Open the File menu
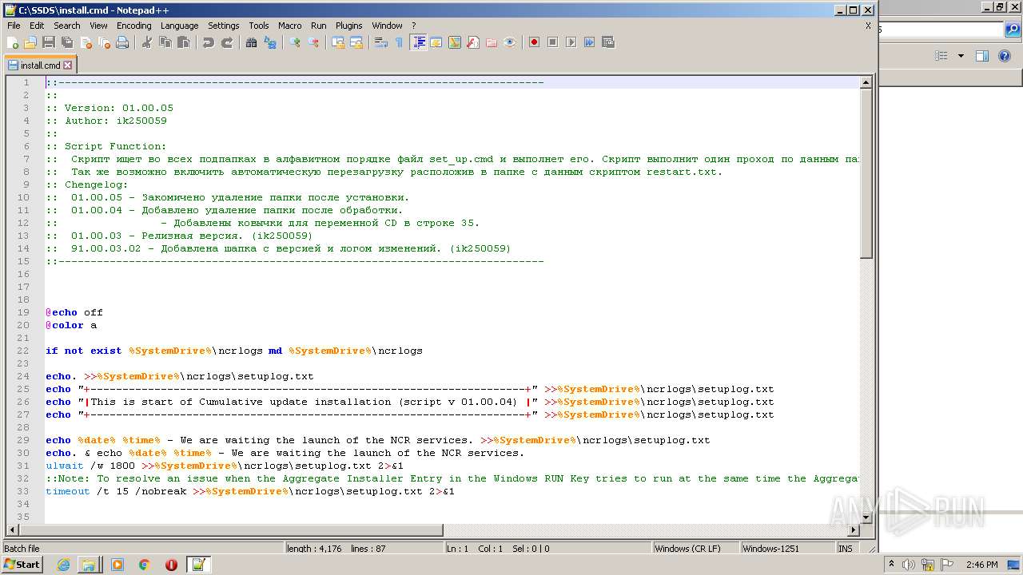 click(x=14, y=26)
